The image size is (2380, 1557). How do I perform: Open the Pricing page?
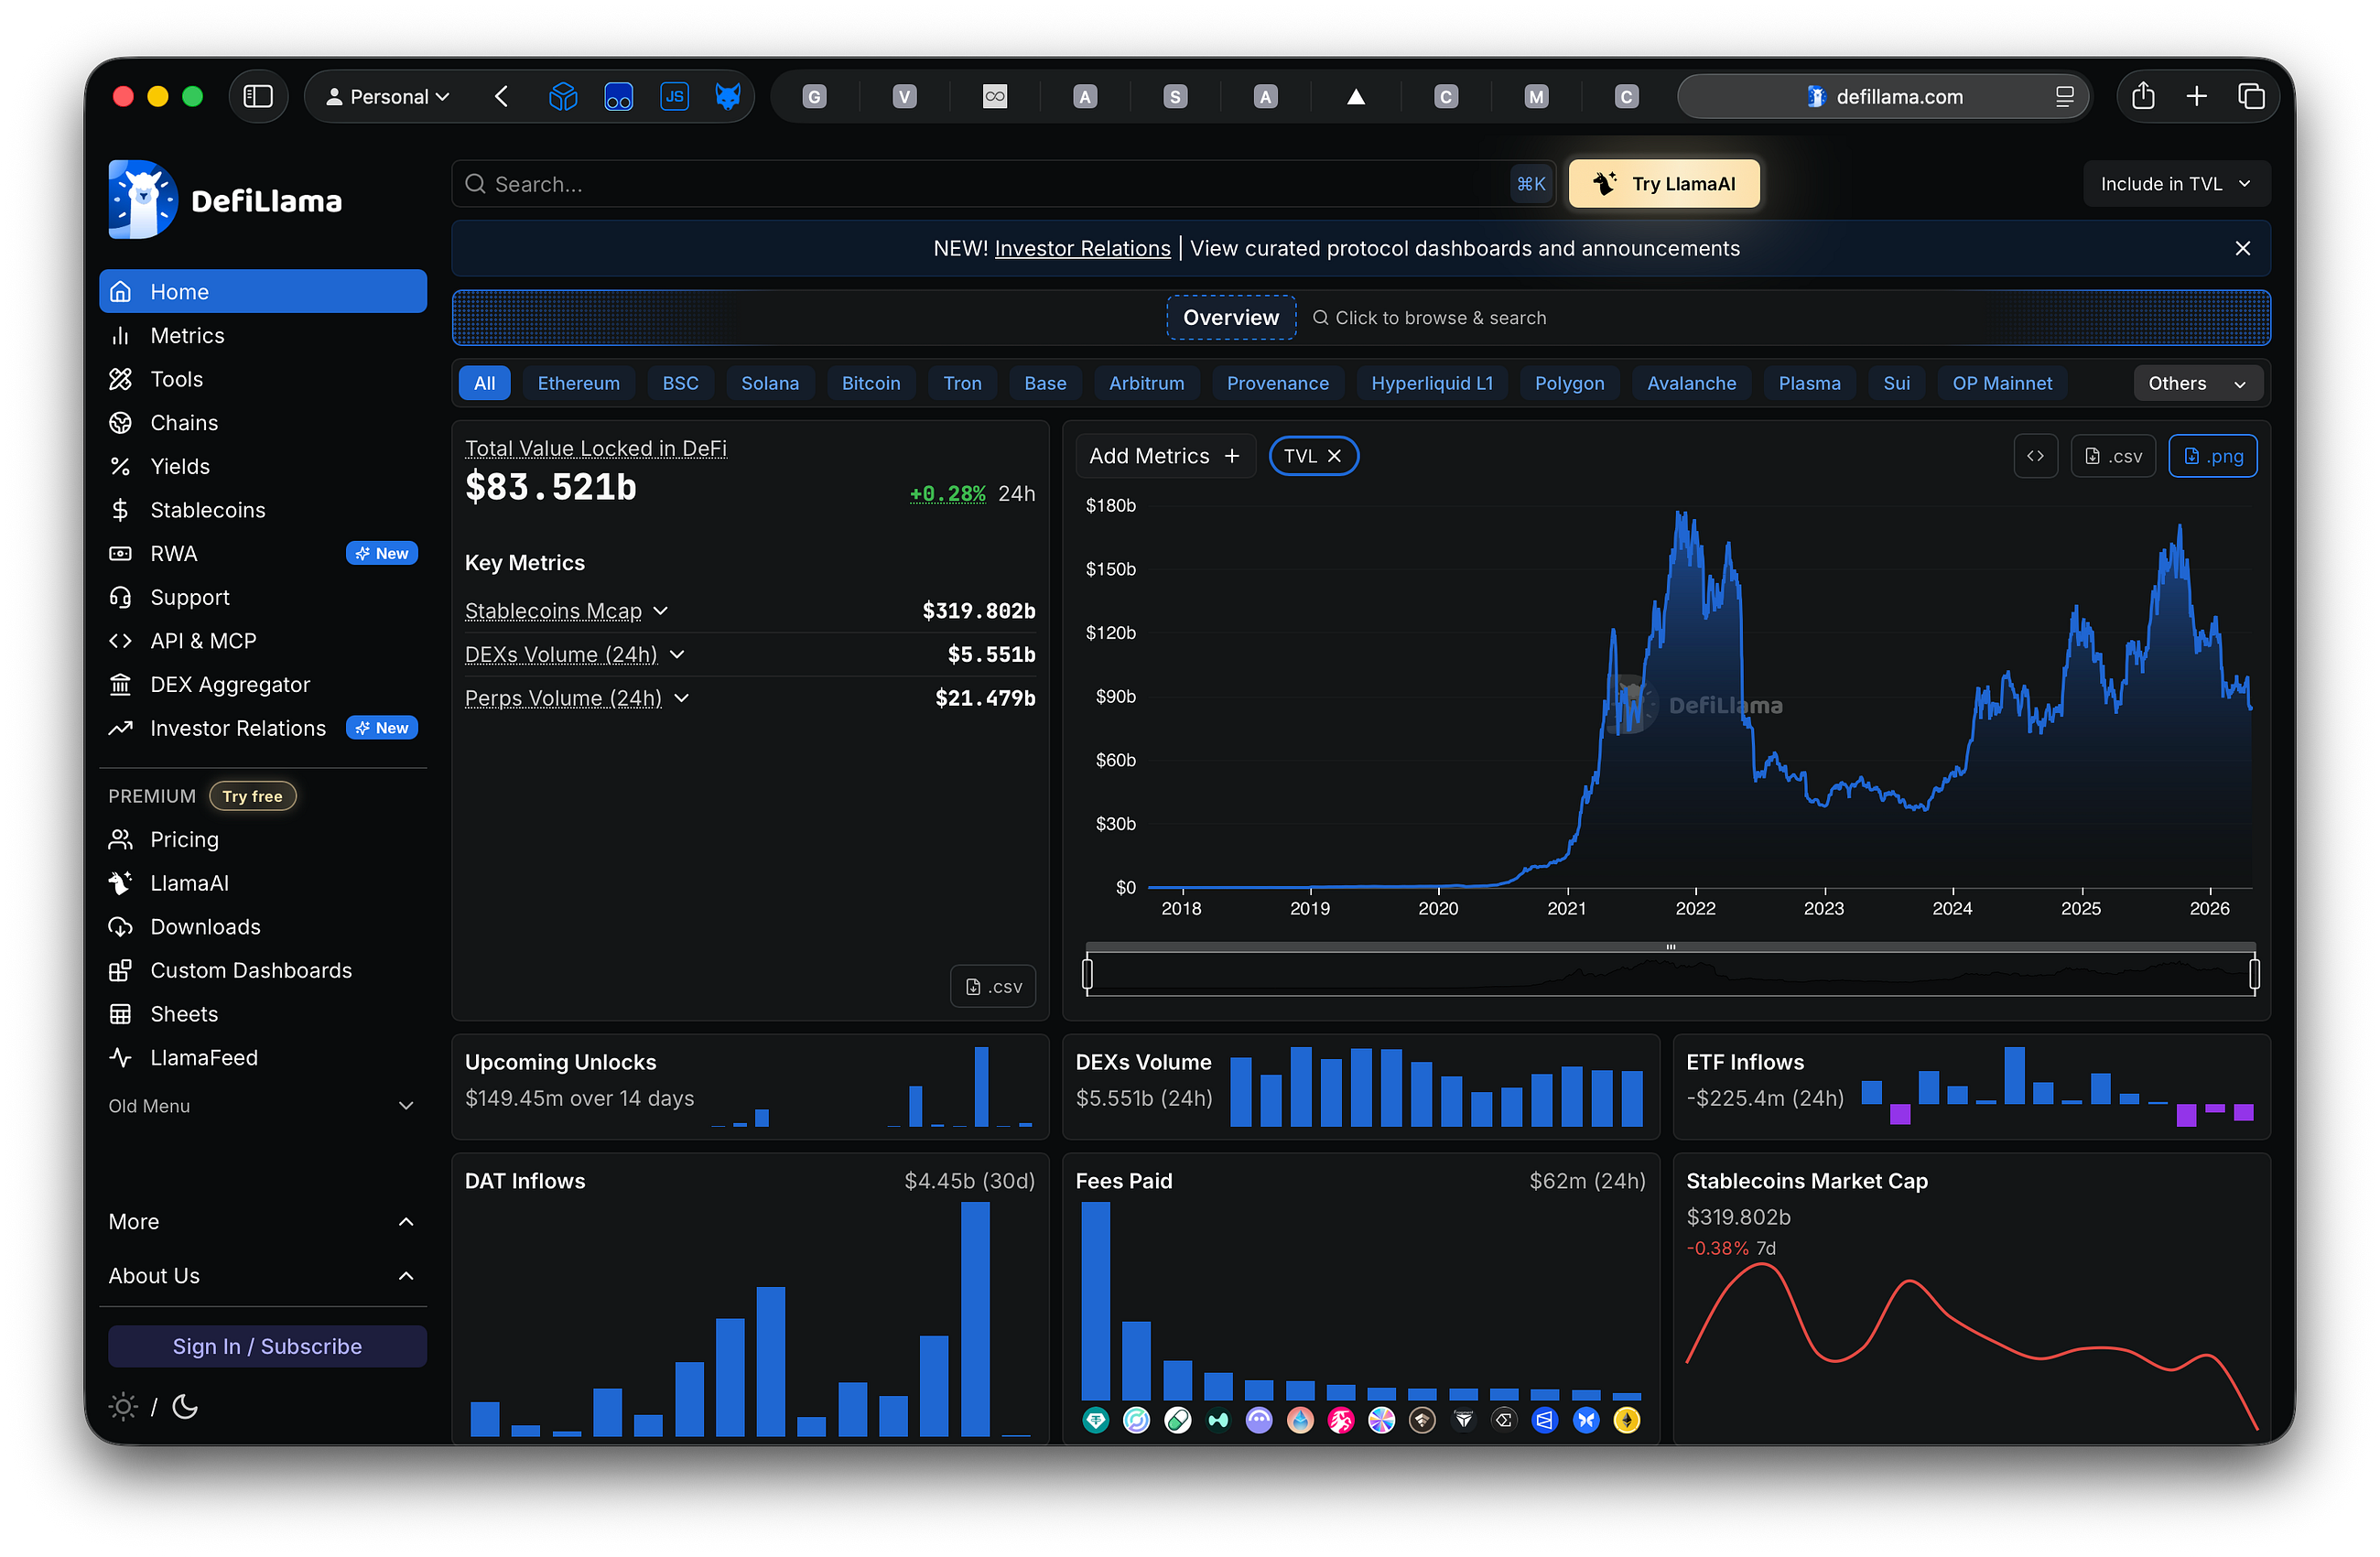tap(263, 840)
